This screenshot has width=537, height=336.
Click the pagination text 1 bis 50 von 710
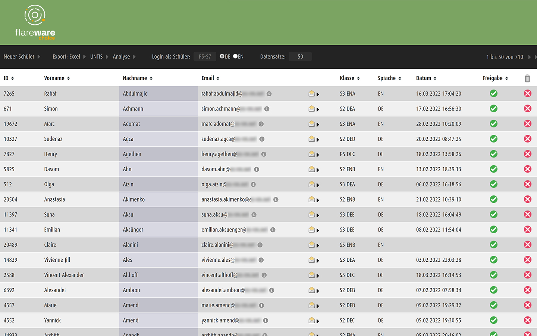pos(505,57)
